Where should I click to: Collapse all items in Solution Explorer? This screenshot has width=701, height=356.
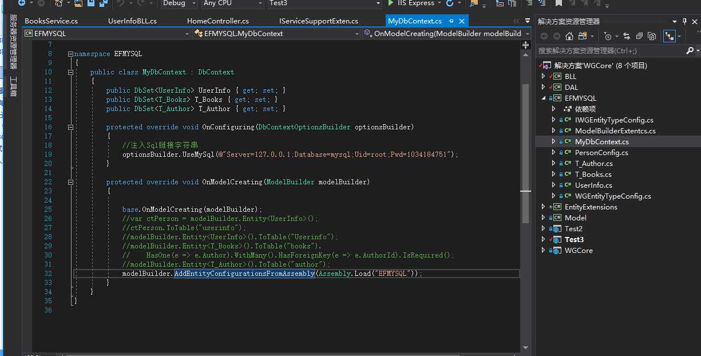point(639,36)
